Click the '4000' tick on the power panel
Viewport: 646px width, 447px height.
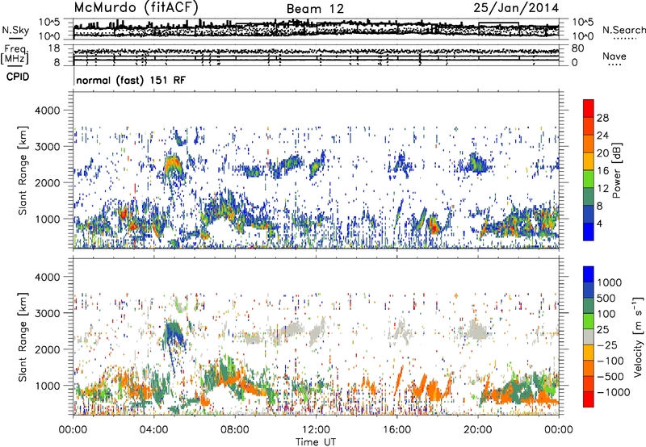coord(47,111)
